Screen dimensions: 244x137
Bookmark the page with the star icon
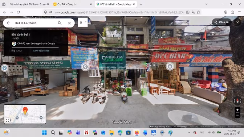tap(198, 12)
